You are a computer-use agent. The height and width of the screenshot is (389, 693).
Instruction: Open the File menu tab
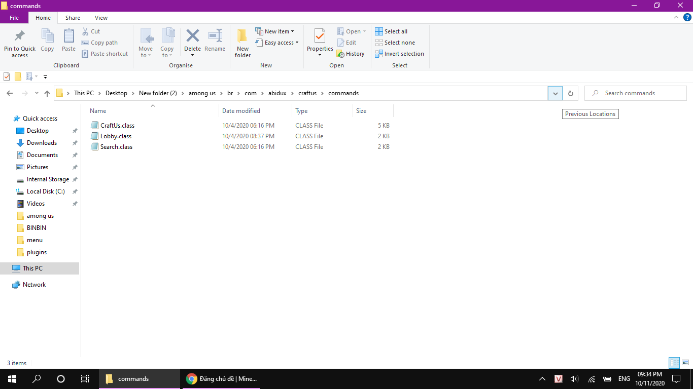click(x=14, y=18)
